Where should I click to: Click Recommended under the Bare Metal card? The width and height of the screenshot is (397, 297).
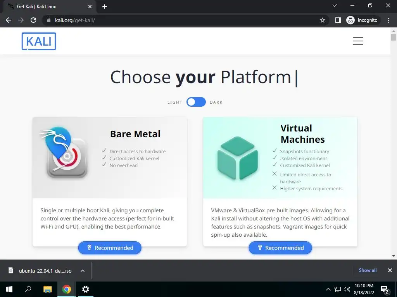110,248
